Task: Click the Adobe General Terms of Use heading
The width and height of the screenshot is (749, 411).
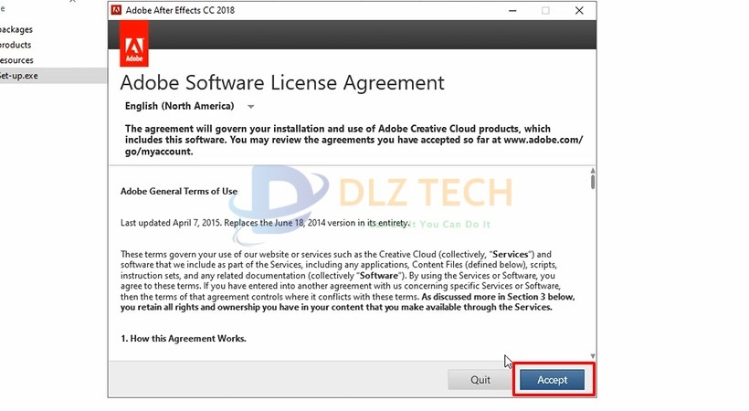Action: click(179, 192)
